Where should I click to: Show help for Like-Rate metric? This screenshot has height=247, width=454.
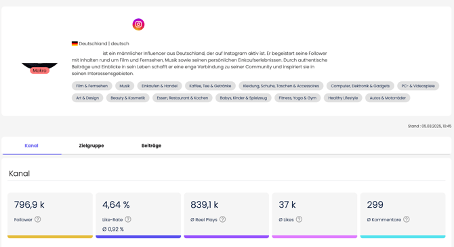[128, 219]
